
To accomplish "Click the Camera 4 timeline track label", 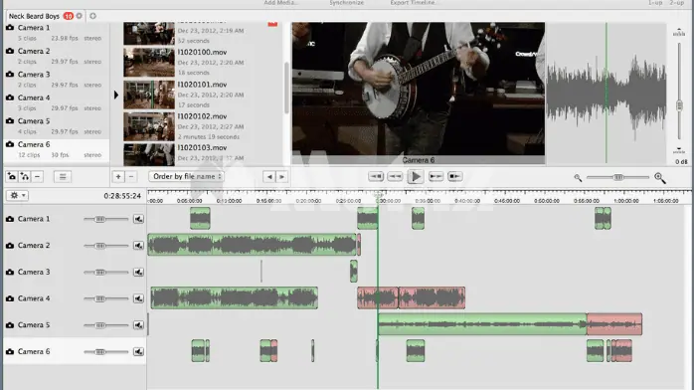I will click(x=34, y=298).
